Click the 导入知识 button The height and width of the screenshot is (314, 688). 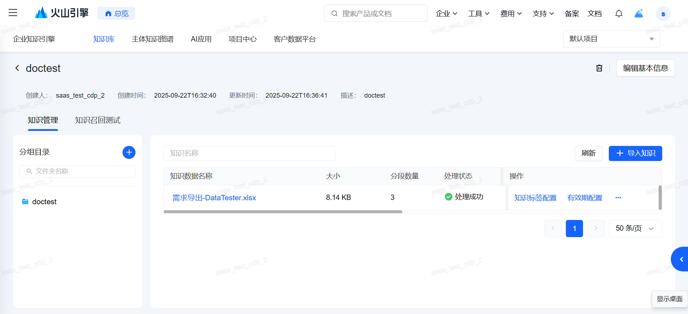tap(635, 153)
